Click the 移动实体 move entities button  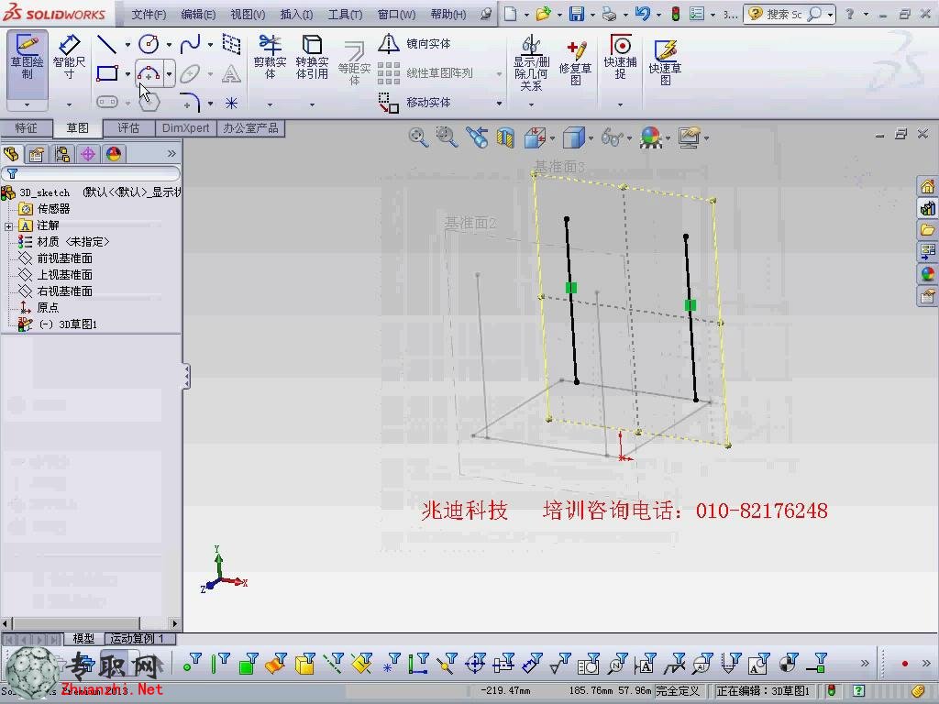(414, 103)
